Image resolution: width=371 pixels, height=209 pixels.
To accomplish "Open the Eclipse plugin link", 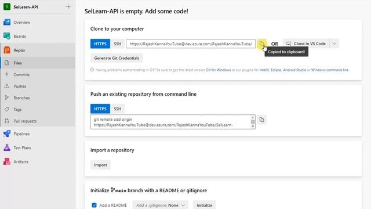I will click(276, 70).
